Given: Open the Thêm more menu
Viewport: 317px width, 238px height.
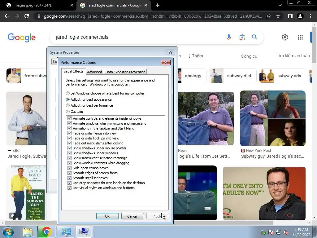Looking at the screenshot, I should (x=196, y=56).
